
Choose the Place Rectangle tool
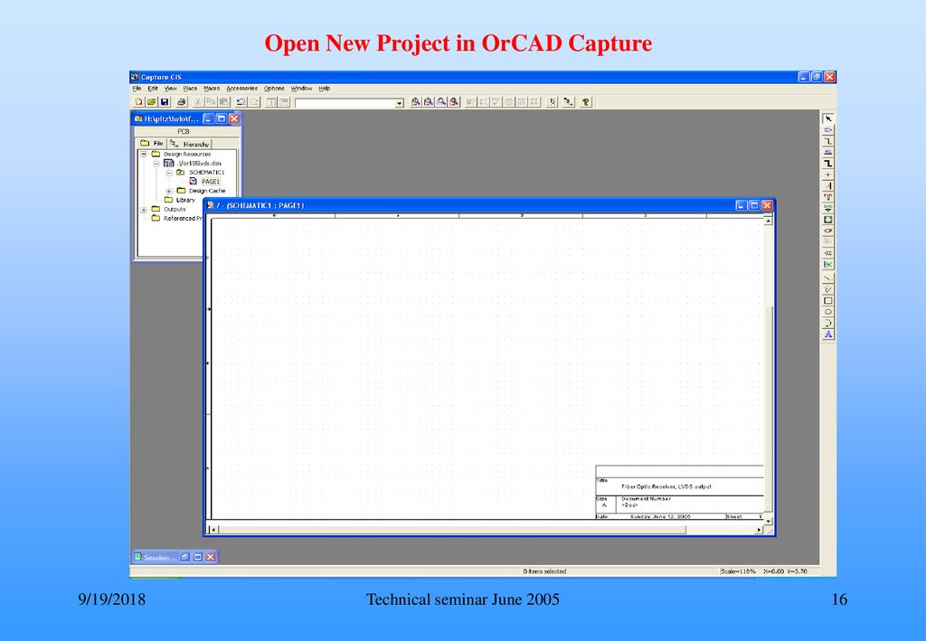click(x=828, y=300)
